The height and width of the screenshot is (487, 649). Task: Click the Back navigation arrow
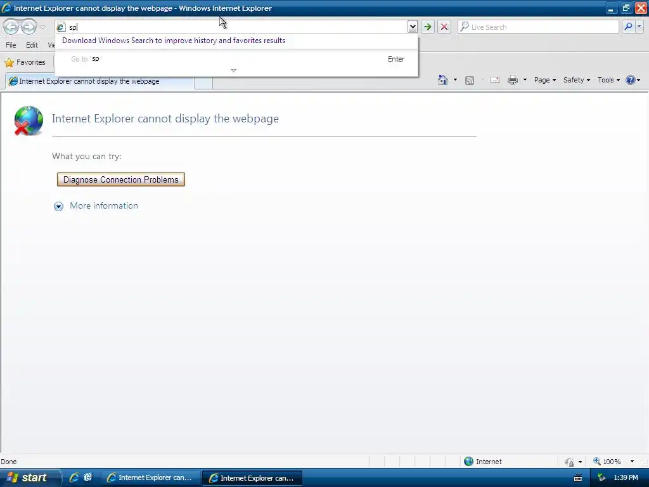[x=11, y=27]
